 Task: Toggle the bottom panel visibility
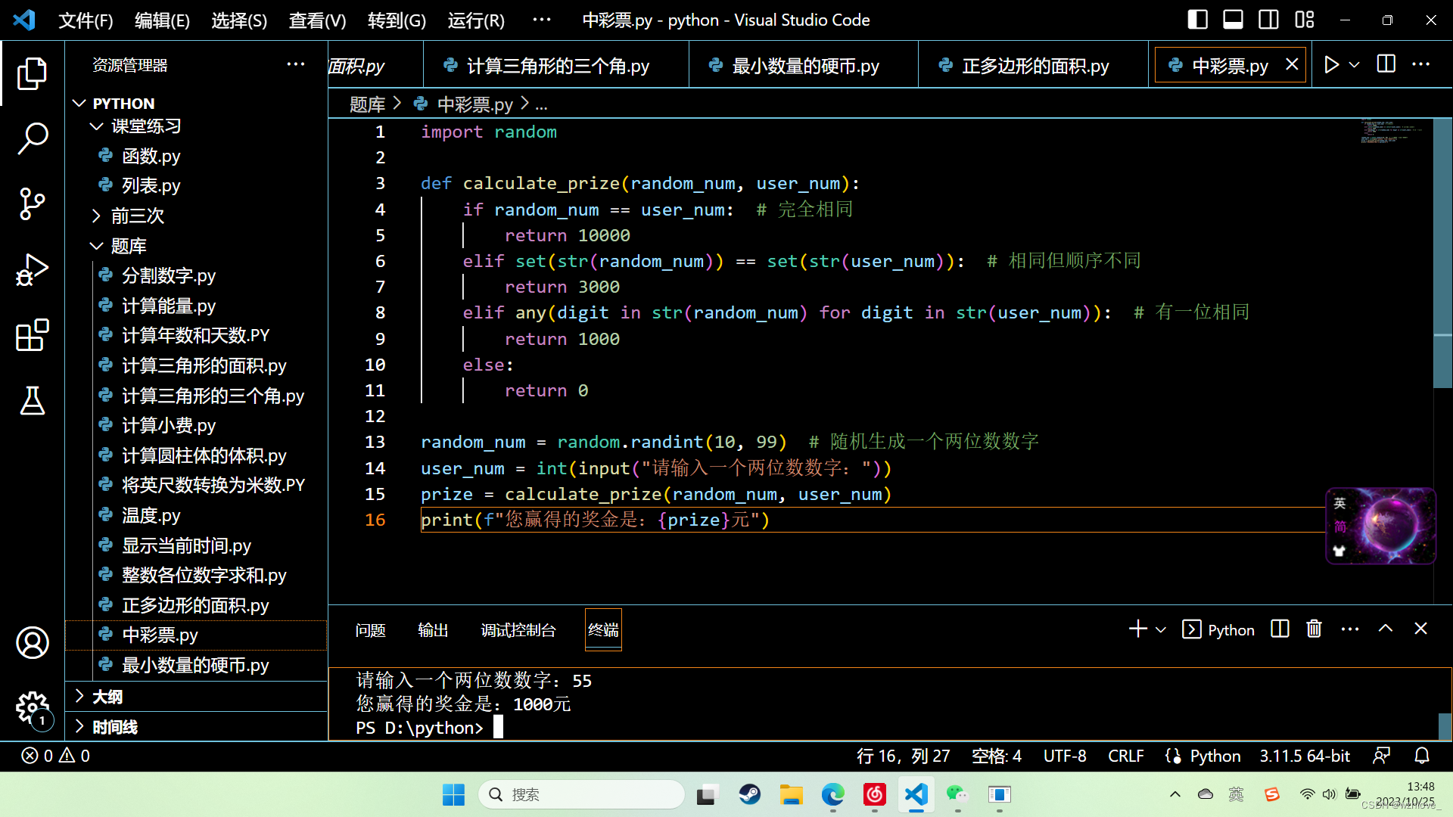[x=1233, y=20]
